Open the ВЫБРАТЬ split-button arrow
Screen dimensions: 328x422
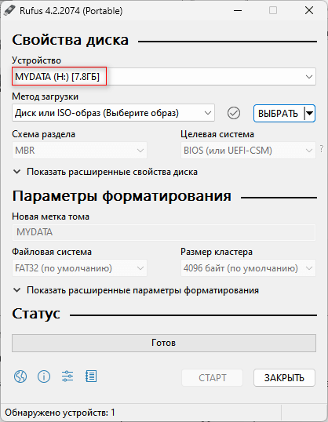pos(310,113)
